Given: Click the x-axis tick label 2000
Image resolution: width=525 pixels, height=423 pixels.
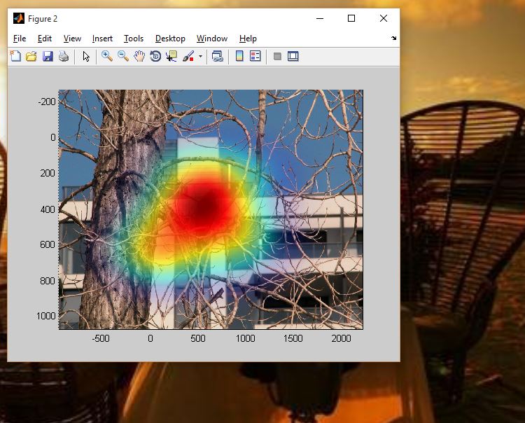Looking at the screenshot, I should [x=341, y=338].
